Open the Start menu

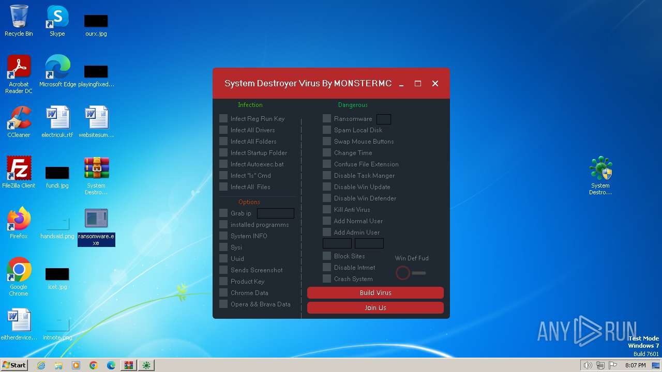14,365
